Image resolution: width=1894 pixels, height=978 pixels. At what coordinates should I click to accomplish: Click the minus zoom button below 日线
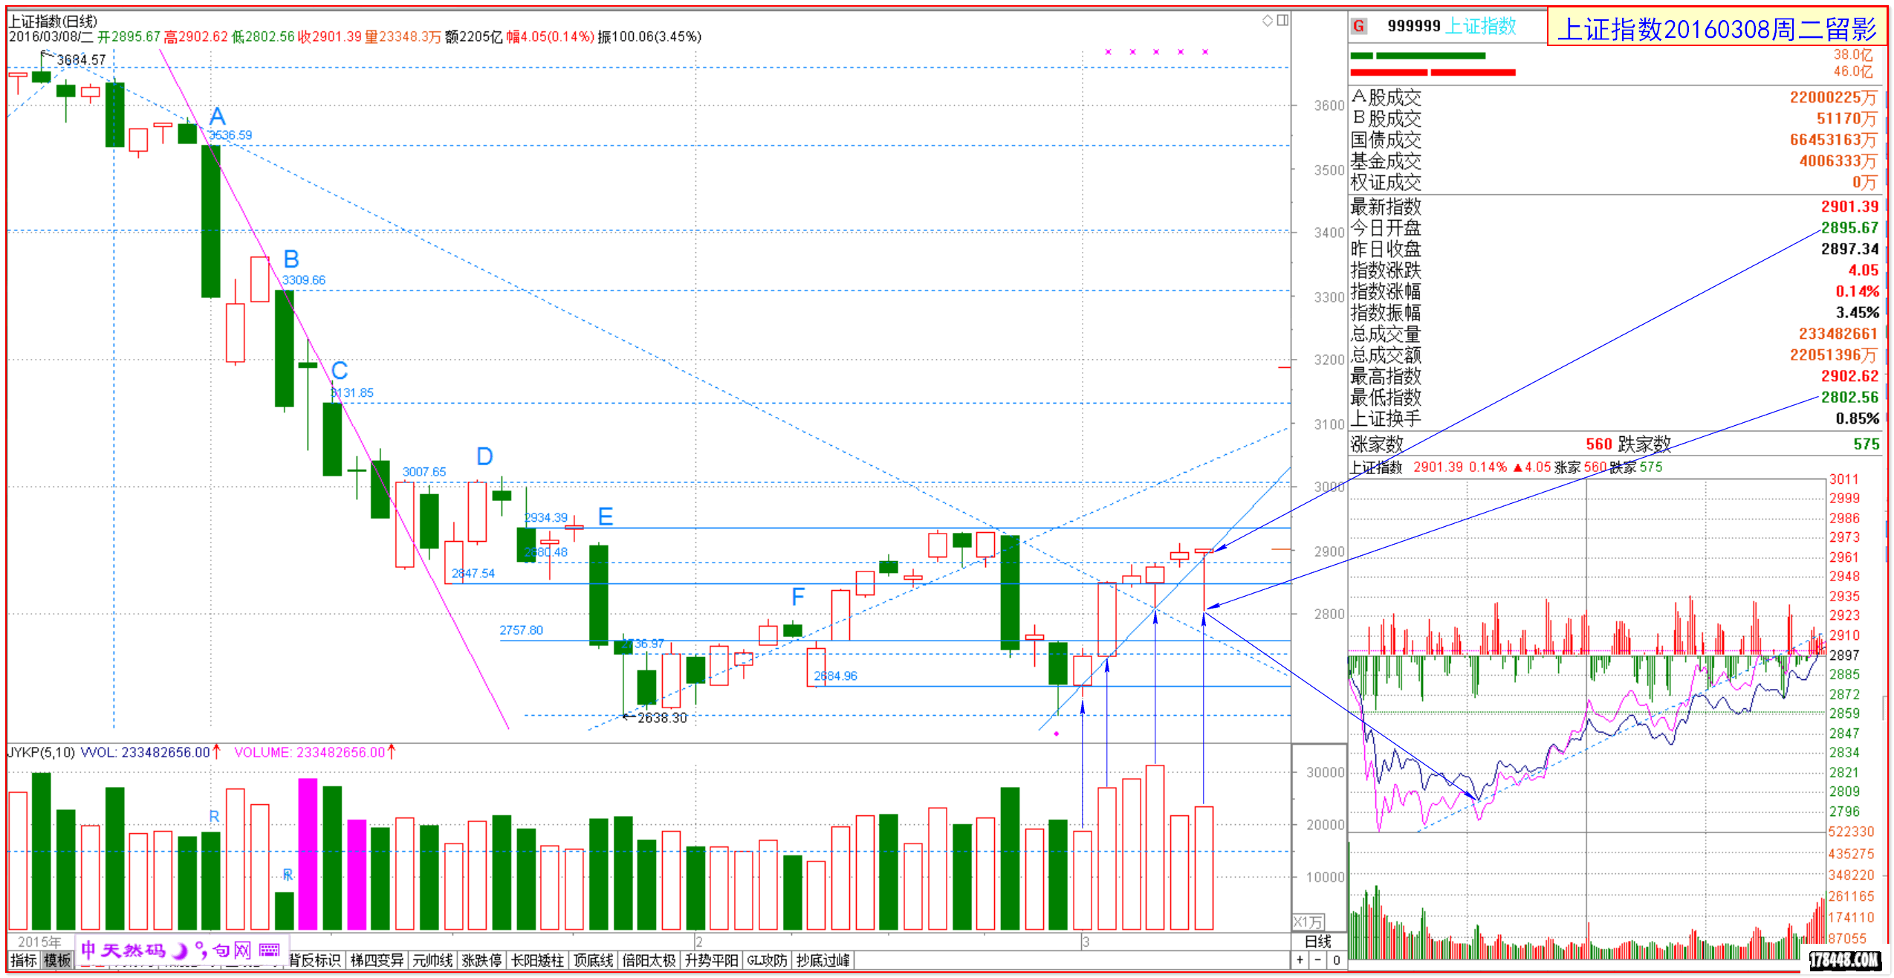click(x=1318, y=960)
